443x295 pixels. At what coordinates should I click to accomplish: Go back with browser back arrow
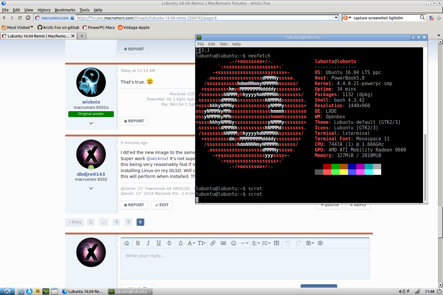(4, 18)
